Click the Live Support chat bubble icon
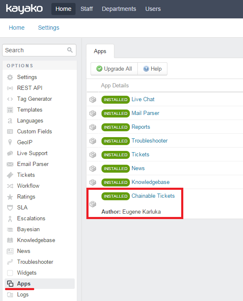The width and height of the screenshot is (243, 301). pos(10,153)
